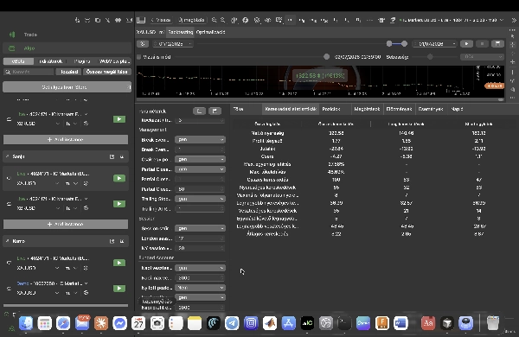Open Safari from the Dock

(63, 323)
